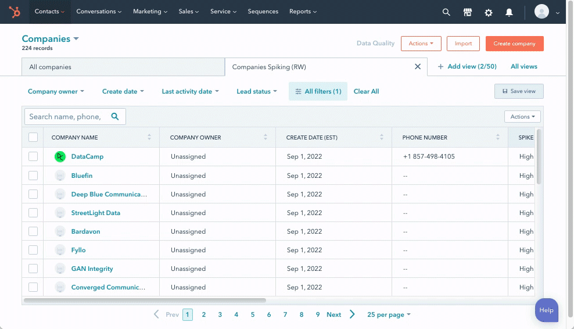Check the Deep Blue Communications row checkbox

tap(33, 194)
